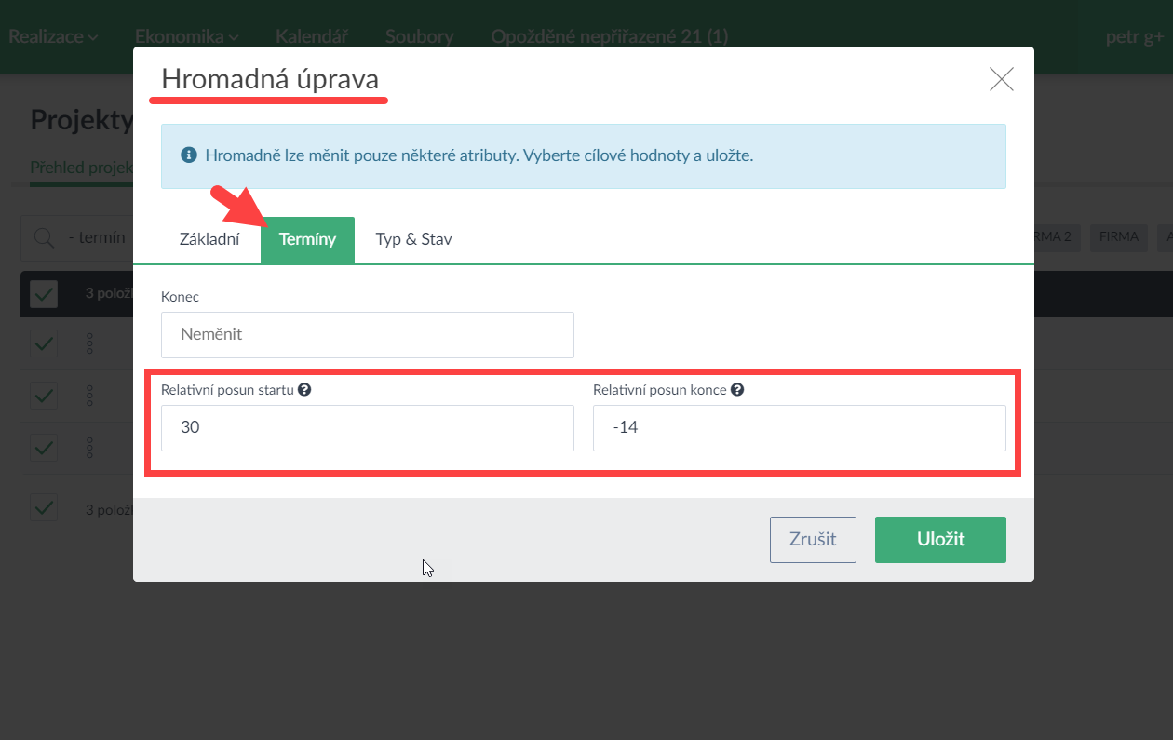Close the Hromadná úprava dialog
Viewport: 1173px width, 740px height.
pyautogui.click(x=1001, y=79)
